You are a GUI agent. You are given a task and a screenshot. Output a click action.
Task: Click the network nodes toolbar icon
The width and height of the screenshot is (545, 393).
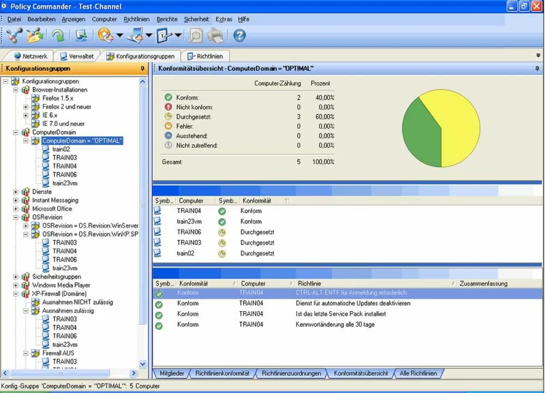[x=15, y=35]
